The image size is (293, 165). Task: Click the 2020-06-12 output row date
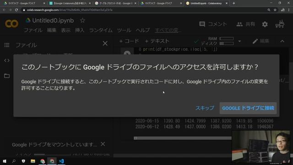pyautogui.click(x=147, y=126)
